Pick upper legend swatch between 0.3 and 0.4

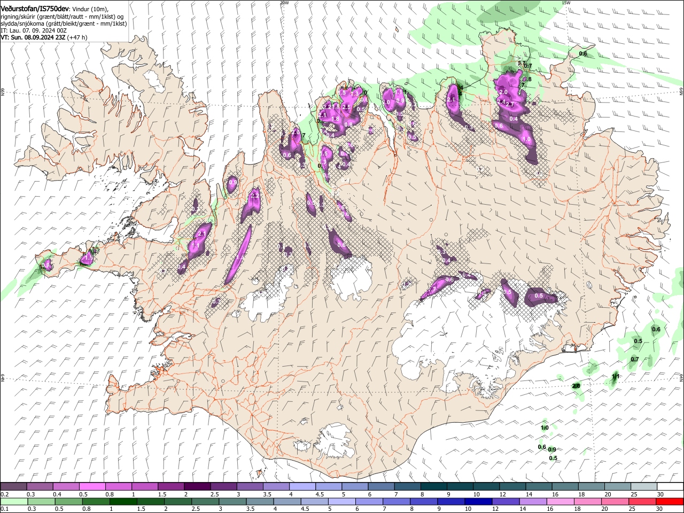coord(40,487)
